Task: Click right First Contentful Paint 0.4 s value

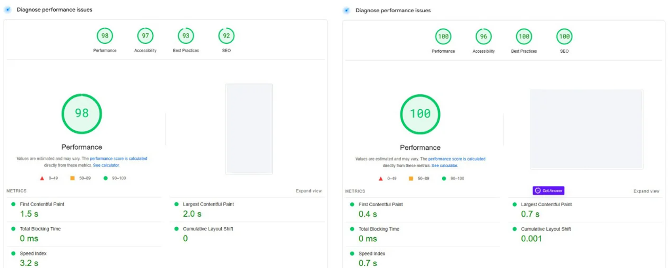Action: pos(368,214)
